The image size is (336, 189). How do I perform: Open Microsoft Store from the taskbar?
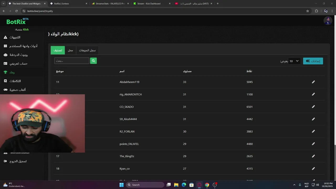[192, 185]
